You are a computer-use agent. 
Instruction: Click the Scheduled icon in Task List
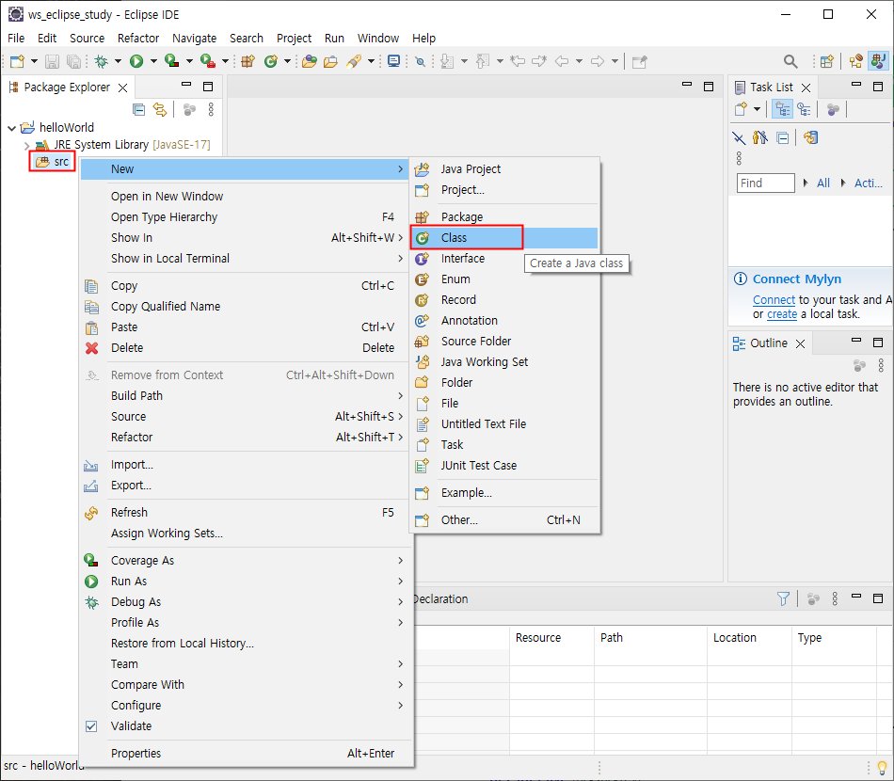click(x=804, y=109)
